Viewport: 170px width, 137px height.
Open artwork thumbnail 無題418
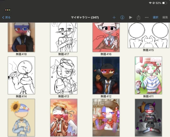point(21,37)
